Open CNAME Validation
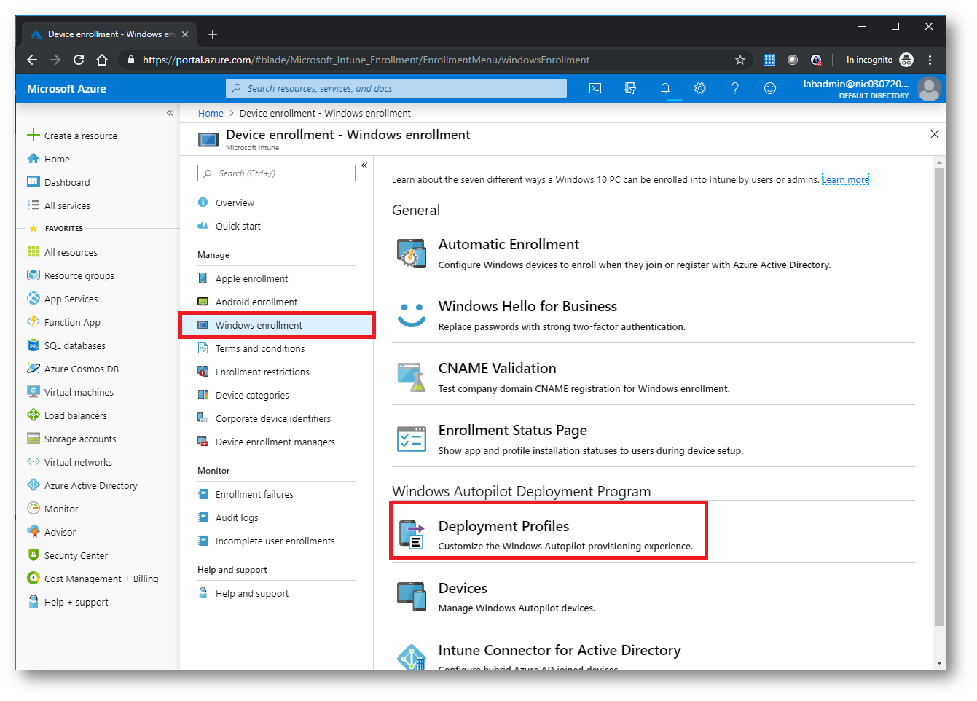977x701 pixels. pyautogui.click(x=654, y=377)
